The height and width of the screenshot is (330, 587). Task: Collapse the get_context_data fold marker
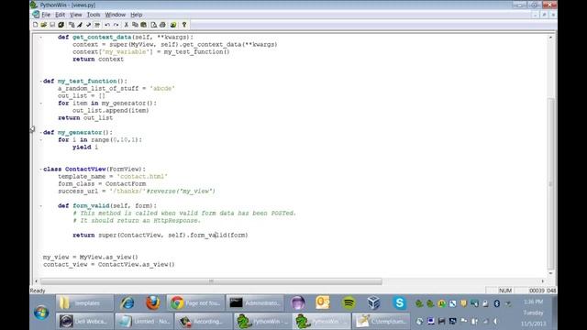pos(40,37)
